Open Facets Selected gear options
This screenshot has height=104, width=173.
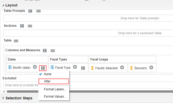122,68
